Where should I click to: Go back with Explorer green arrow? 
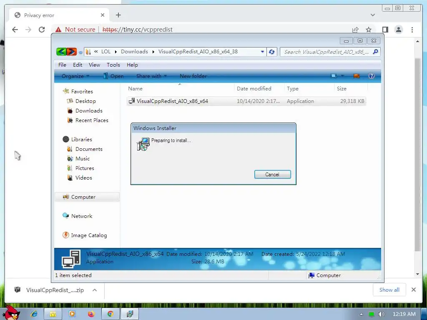point(62,51)
